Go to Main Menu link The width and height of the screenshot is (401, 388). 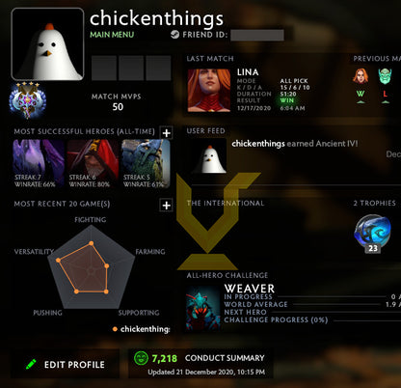[112, 35]
